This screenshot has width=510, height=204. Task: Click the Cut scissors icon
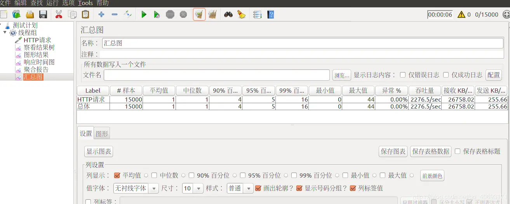pos(59,15)
